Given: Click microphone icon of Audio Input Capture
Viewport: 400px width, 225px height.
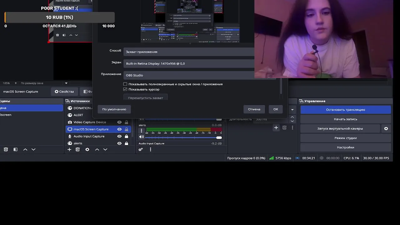Looking at the screenshot, I should click(70, 136).
